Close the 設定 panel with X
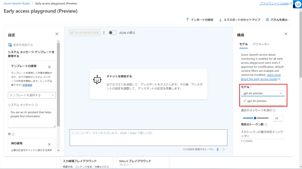This screenshot has width=302, height=169. click(x=57, y=34)
